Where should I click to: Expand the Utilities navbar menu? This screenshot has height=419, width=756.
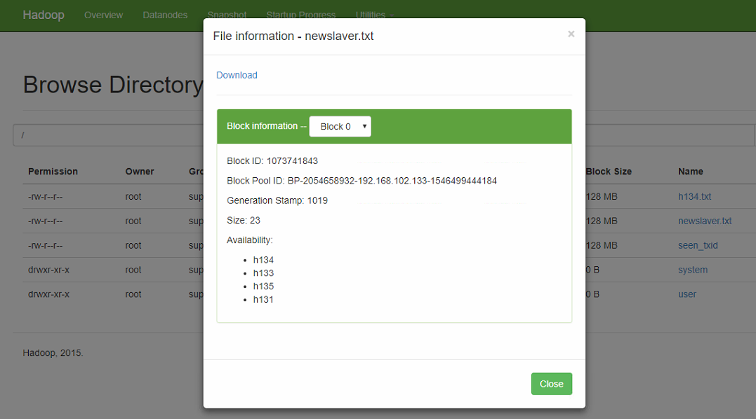(x=375, y=15)
